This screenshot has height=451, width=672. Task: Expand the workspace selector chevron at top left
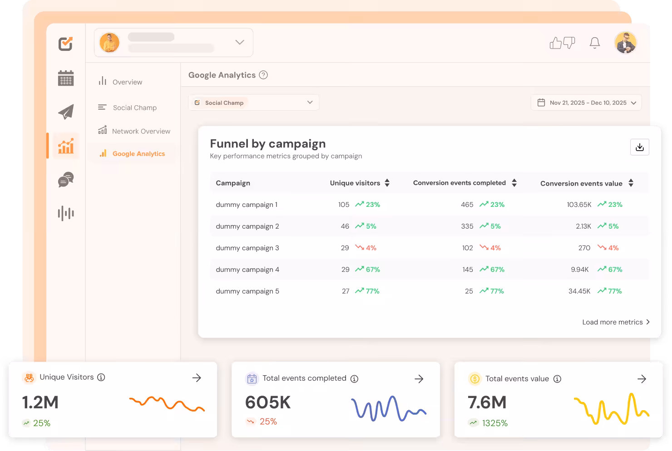[x=239, y=42]
